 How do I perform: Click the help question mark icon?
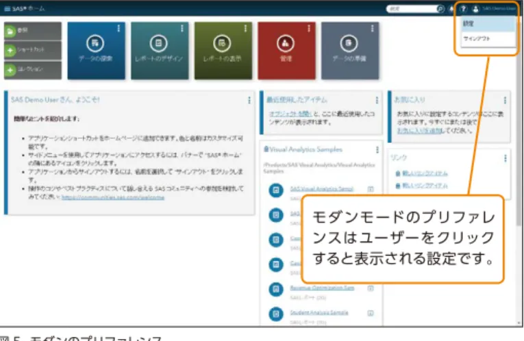tap(463, 9)
